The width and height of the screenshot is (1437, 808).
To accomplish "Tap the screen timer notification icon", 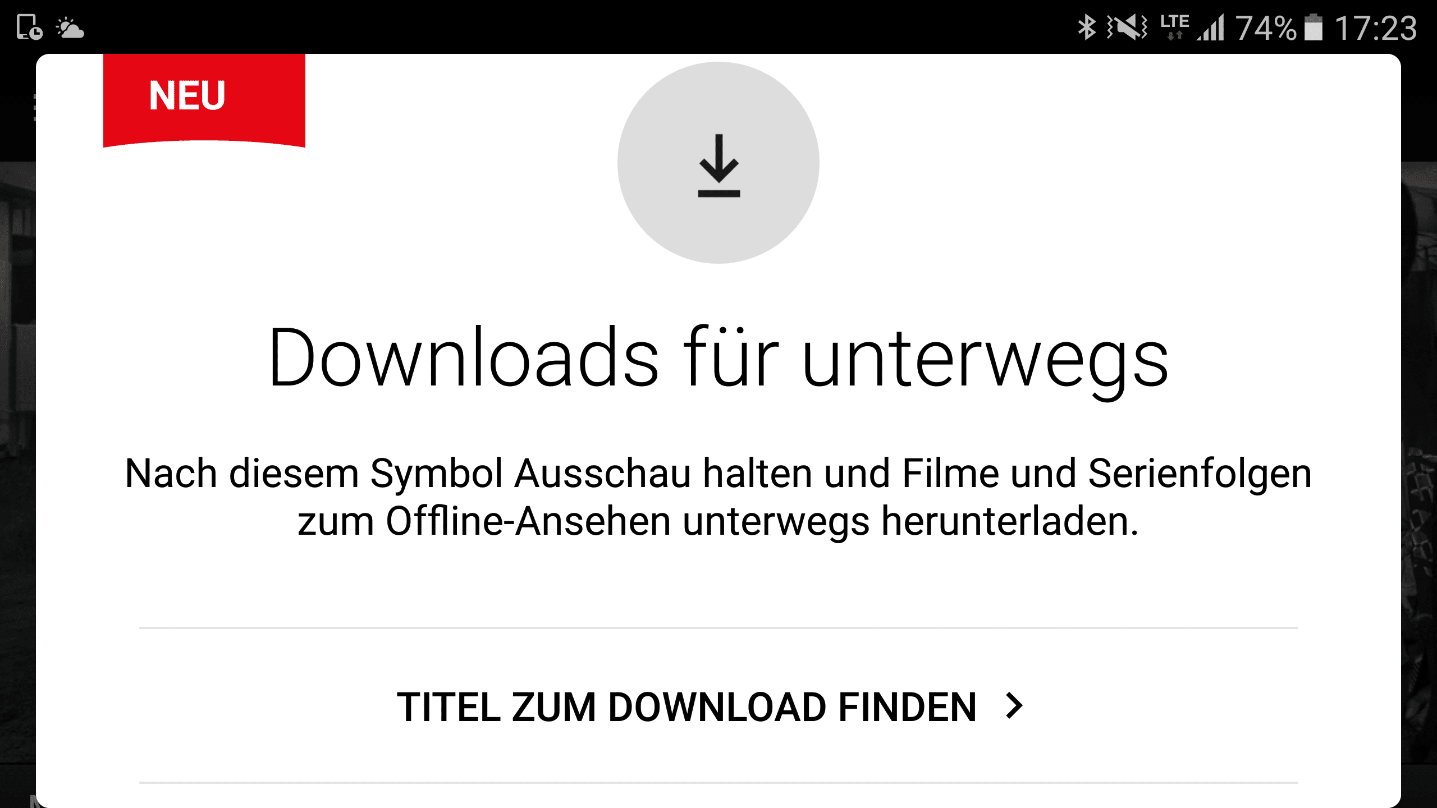I will [x=29, y=27].
